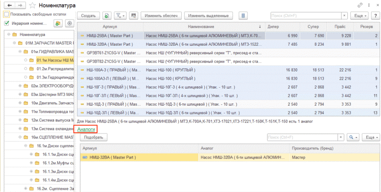
Task: Open hierarchy settings gear icon
Action: (x=70, y=23)
